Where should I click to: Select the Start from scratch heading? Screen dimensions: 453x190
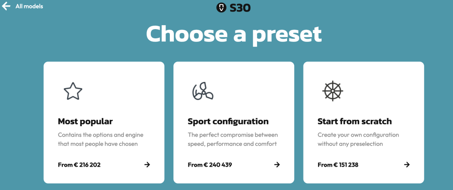click(x=355, y=122)
